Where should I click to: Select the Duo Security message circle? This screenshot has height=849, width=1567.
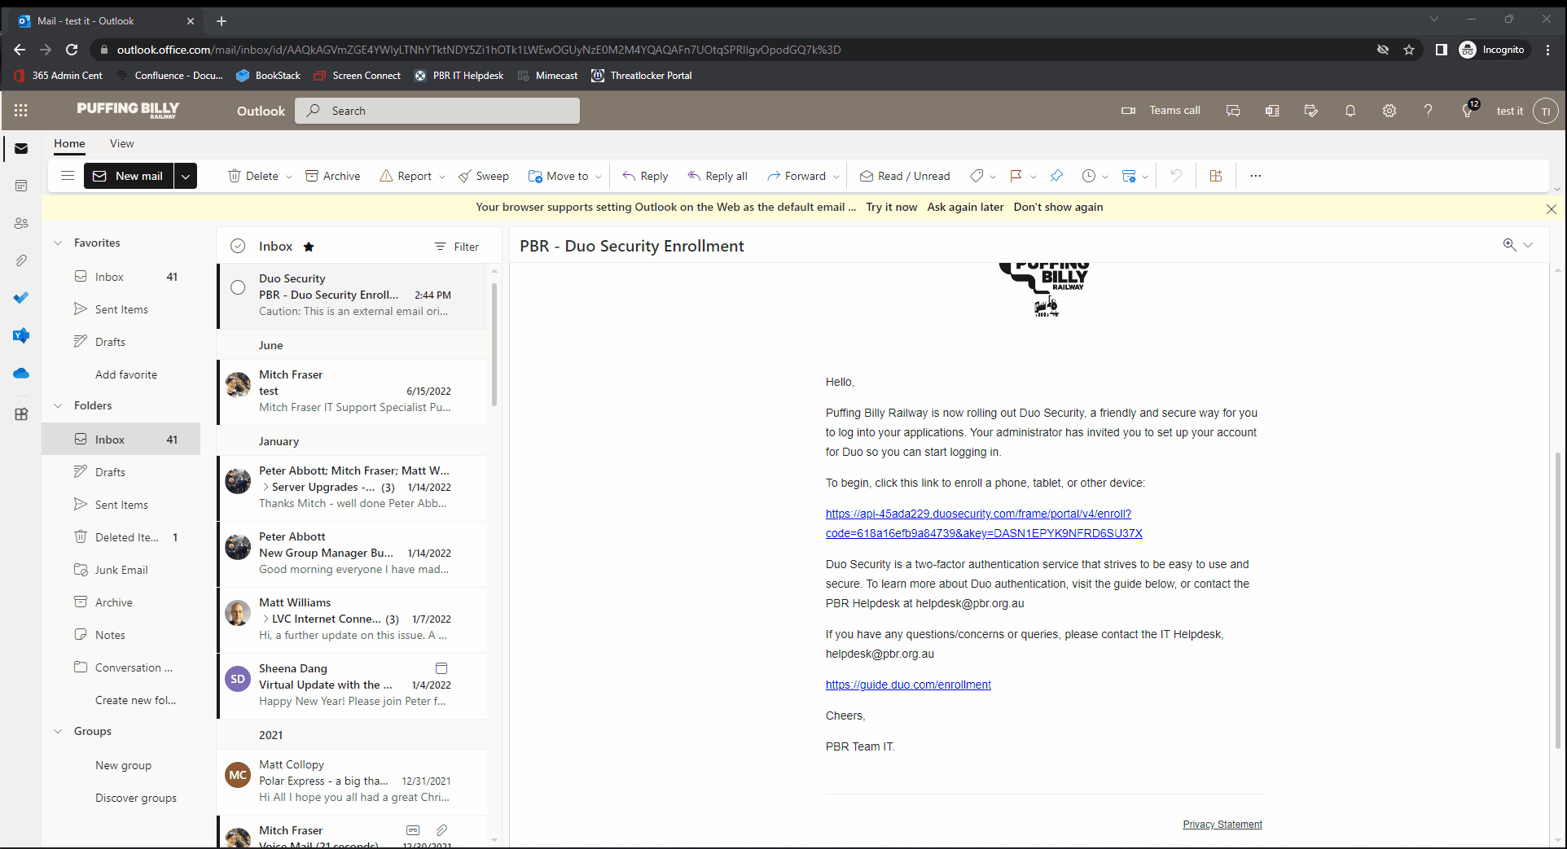click(238, 287)
